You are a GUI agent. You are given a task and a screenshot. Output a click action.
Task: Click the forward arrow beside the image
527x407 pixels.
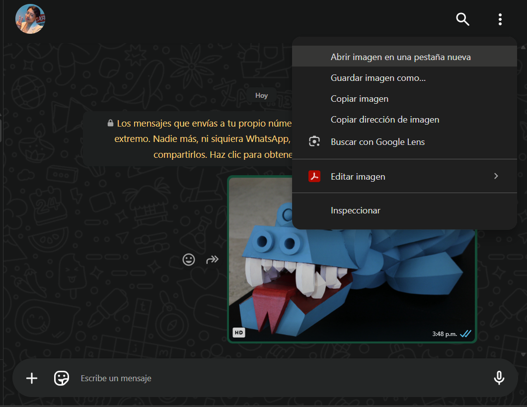pyautogui.click(x=213, y=260)
